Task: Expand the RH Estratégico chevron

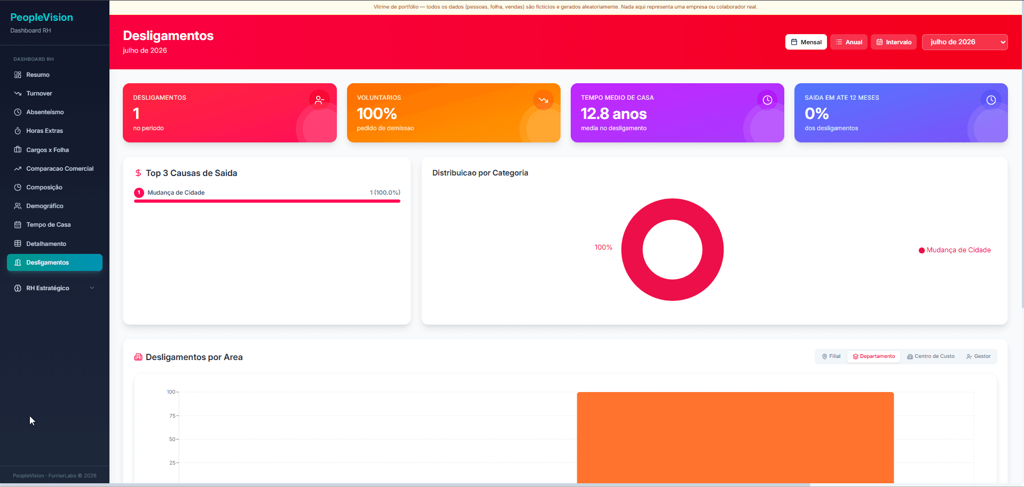Action: (x=92, y=288)
